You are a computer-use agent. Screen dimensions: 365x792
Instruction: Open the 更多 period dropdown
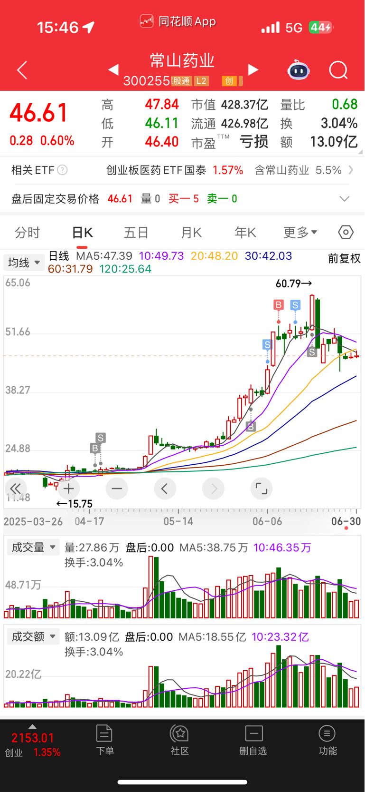300,232
